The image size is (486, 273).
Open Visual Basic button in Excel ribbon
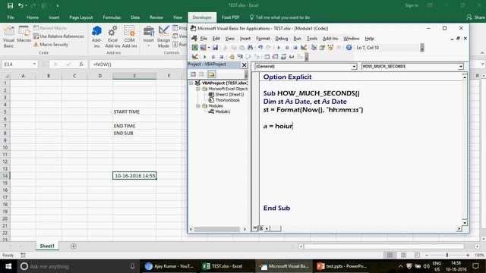[8, 37]
